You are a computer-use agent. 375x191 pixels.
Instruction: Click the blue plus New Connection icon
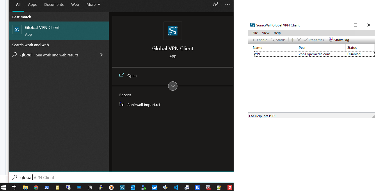[293, 40]
